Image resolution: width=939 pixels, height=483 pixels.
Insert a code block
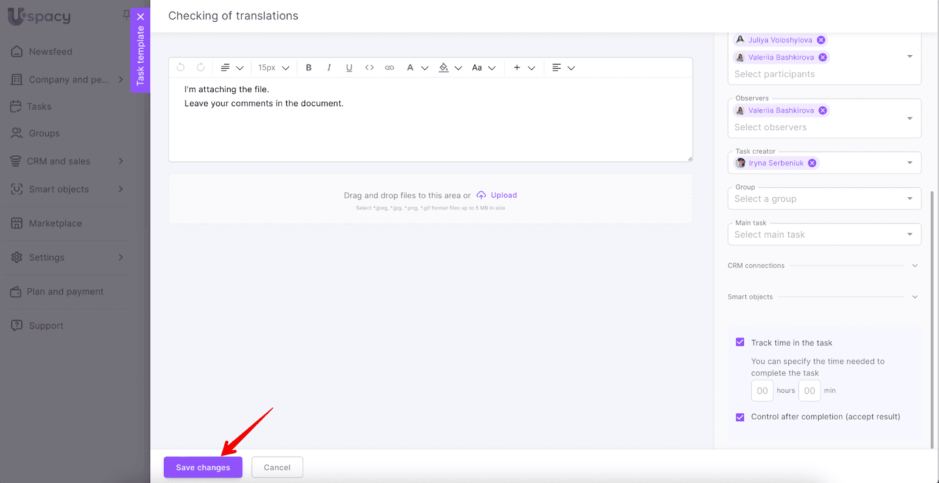pos(369,67)
